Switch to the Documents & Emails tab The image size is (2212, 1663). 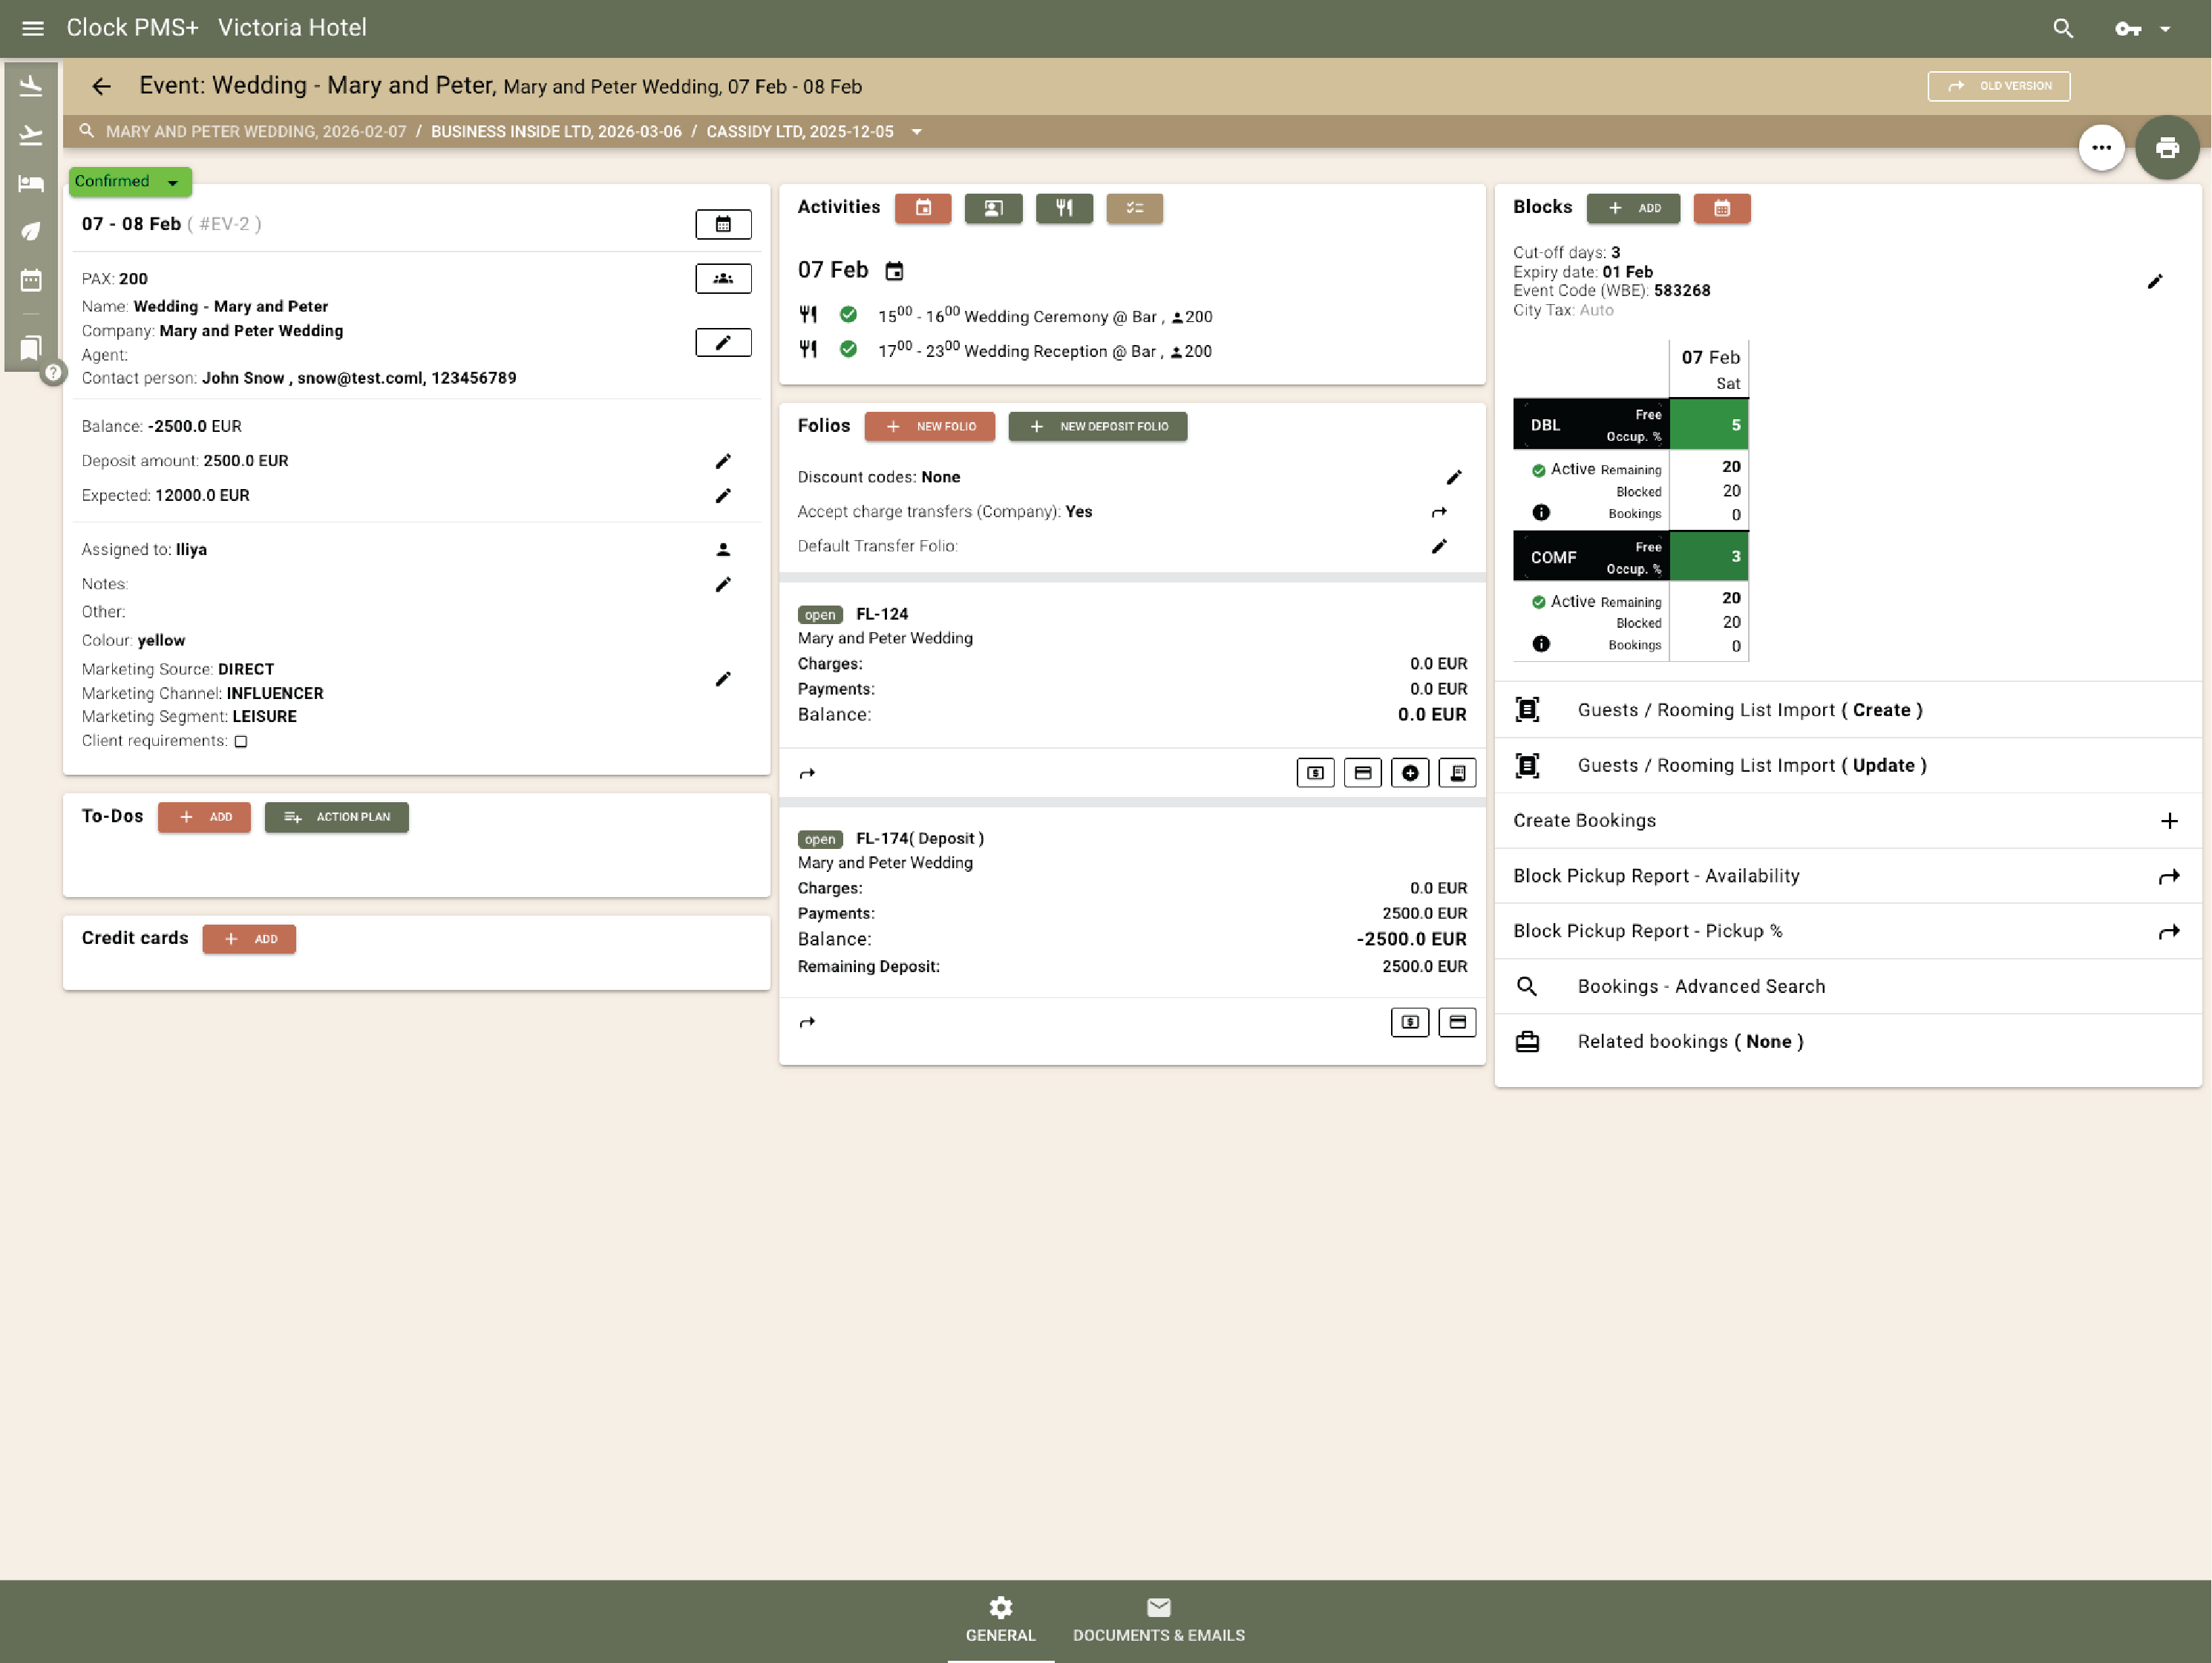1158,1620
